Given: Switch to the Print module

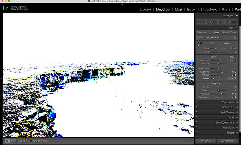Looking at the screenshot, I should click(226, 10).
